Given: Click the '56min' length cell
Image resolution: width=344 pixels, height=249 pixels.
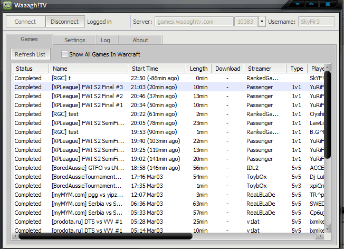Looking at the screenshot, I should (x=200, y=168).
